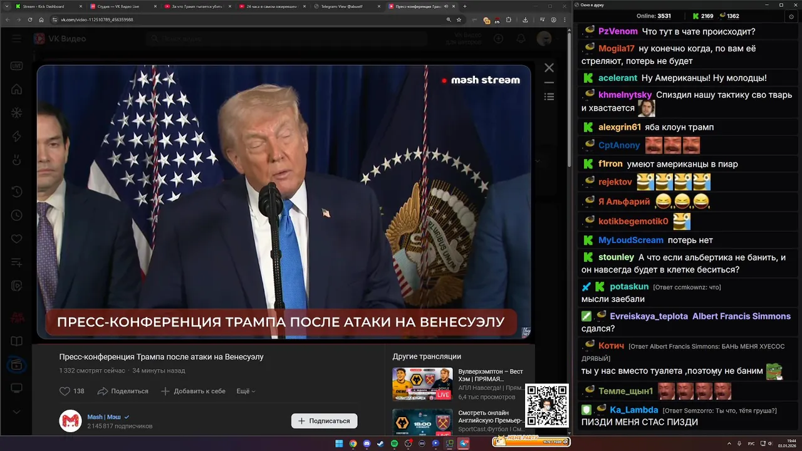Expand the Ещё dropdown under the video

[246, 391]
